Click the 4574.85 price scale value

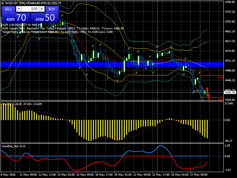[230, 51]
